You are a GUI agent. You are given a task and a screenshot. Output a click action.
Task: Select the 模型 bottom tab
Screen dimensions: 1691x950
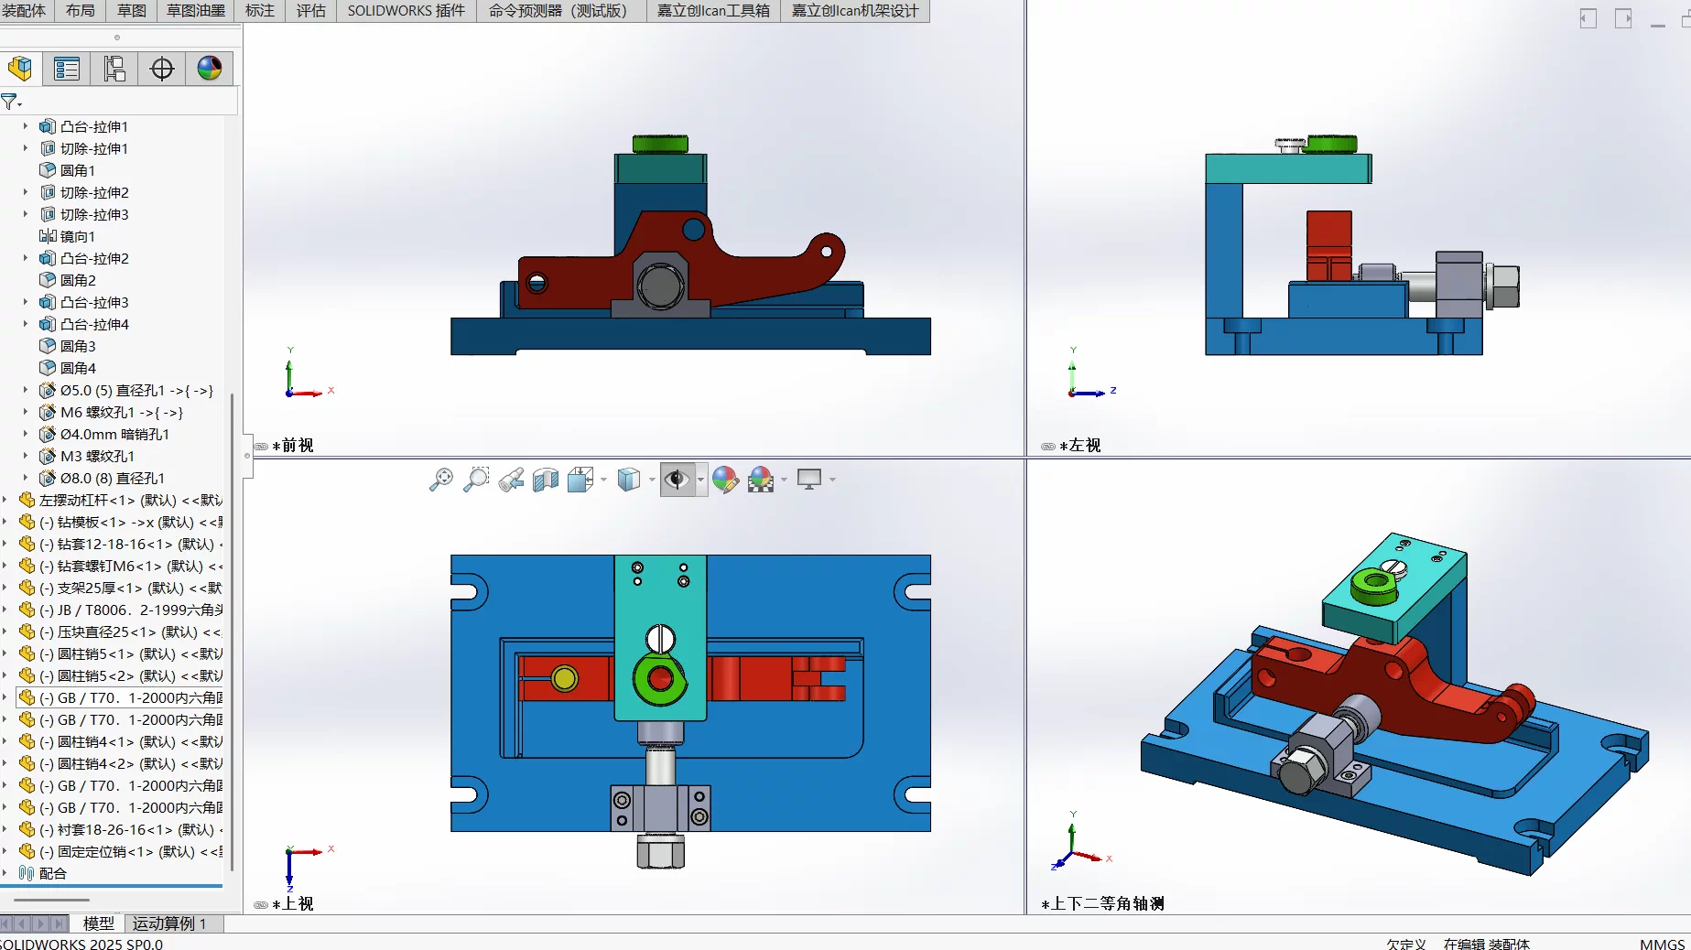(99, 923)
